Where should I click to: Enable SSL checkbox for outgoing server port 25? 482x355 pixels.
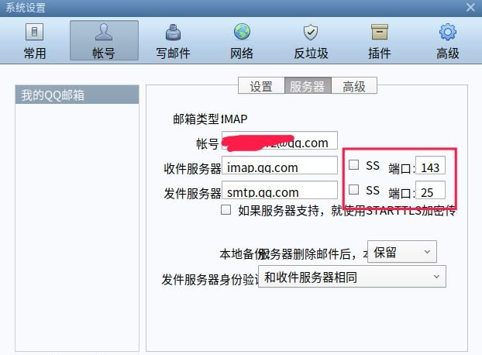(354, 189)
